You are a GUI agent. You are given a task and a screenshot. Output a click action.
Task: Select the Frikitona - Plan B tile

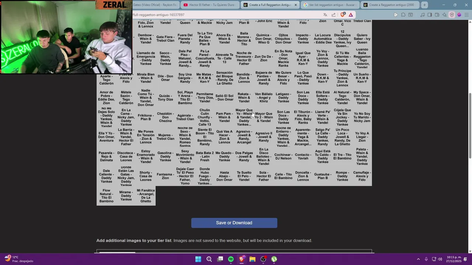(146, 117)
